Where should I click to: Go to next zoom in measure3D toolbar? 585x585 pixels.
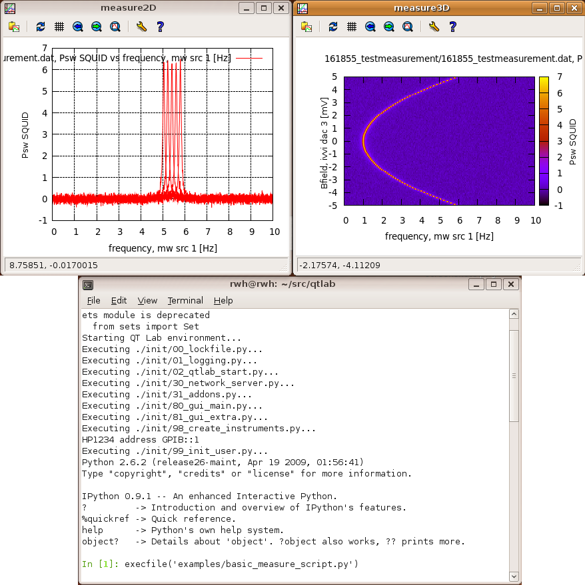pos(389,27)
